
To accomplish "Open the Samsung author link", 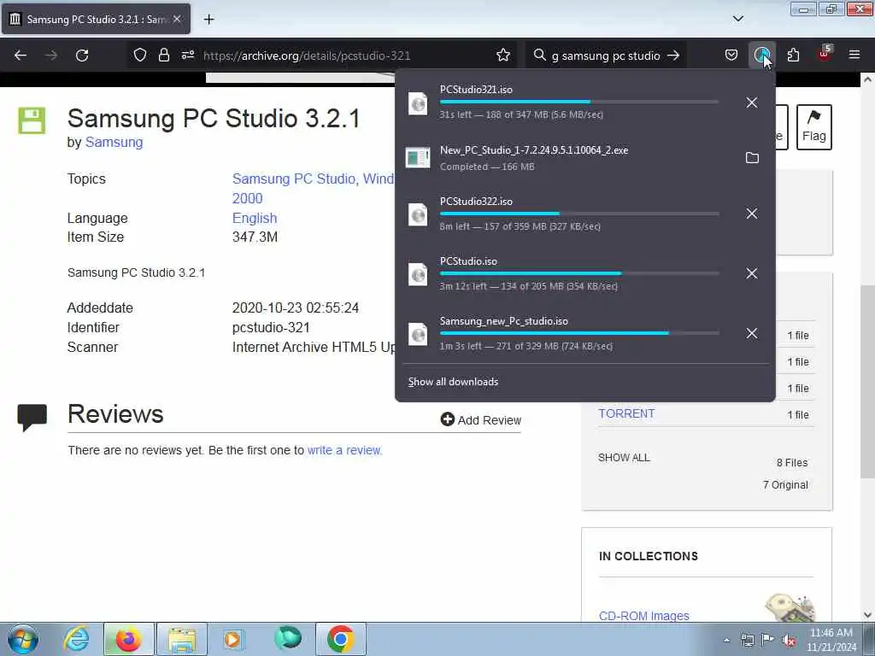I will (114, 143).
